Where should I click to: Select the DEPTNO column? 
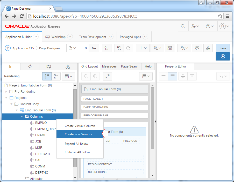(42, 173)
